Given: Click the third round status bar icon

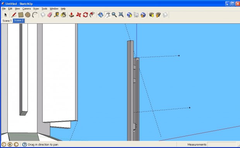Looking at the screenshot, I should click(x=16, y=145).
